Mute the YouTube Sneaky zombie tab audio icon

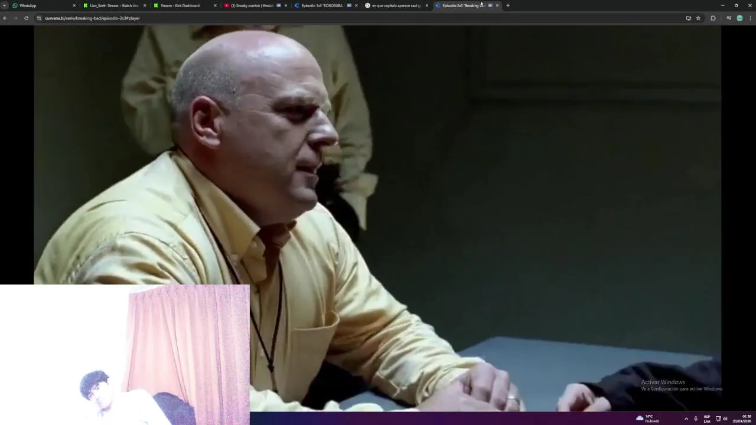point(279,5)
